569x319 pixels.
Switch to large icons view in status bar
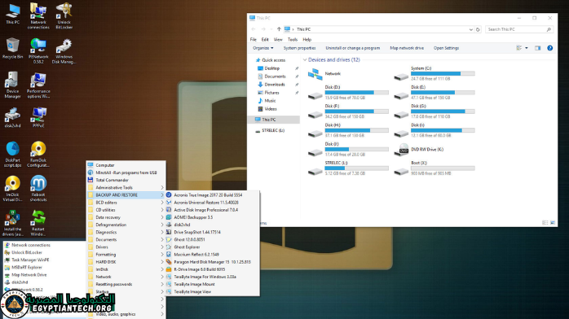[553, 223]
